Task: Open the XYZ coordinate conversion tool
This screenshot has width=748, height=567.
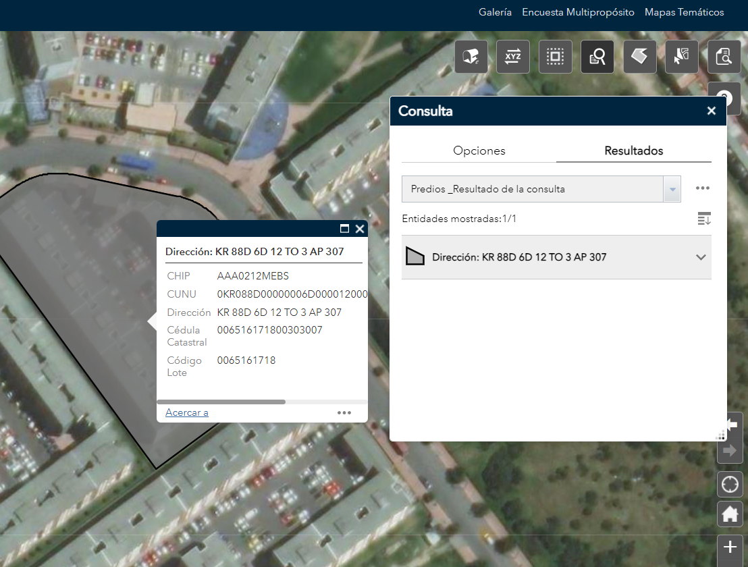Action: 513,57
